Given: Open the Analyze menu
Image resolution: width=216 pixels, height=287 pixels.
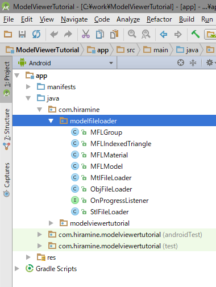Looking at the screenshot, I should point(128,19).
